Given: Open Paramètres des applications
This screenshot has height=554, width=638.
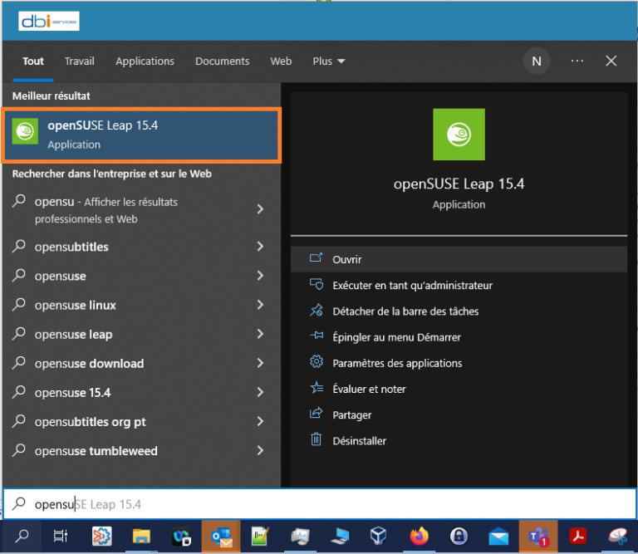Looking at the screenshot, I should tap(459, 363).
